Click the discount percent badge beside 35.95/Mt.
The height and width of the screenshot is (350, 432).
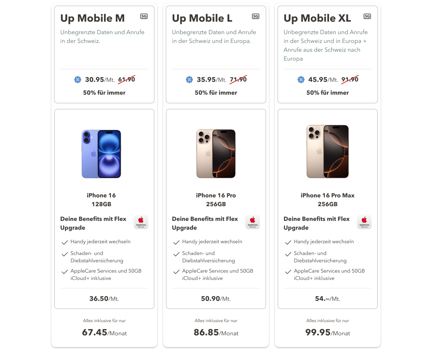pyautogui.click(x=189, y=80)
